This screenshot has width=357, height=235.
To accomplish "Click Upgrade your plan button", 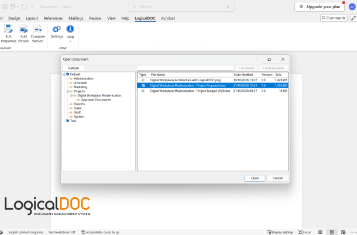I will pos(320,7).
